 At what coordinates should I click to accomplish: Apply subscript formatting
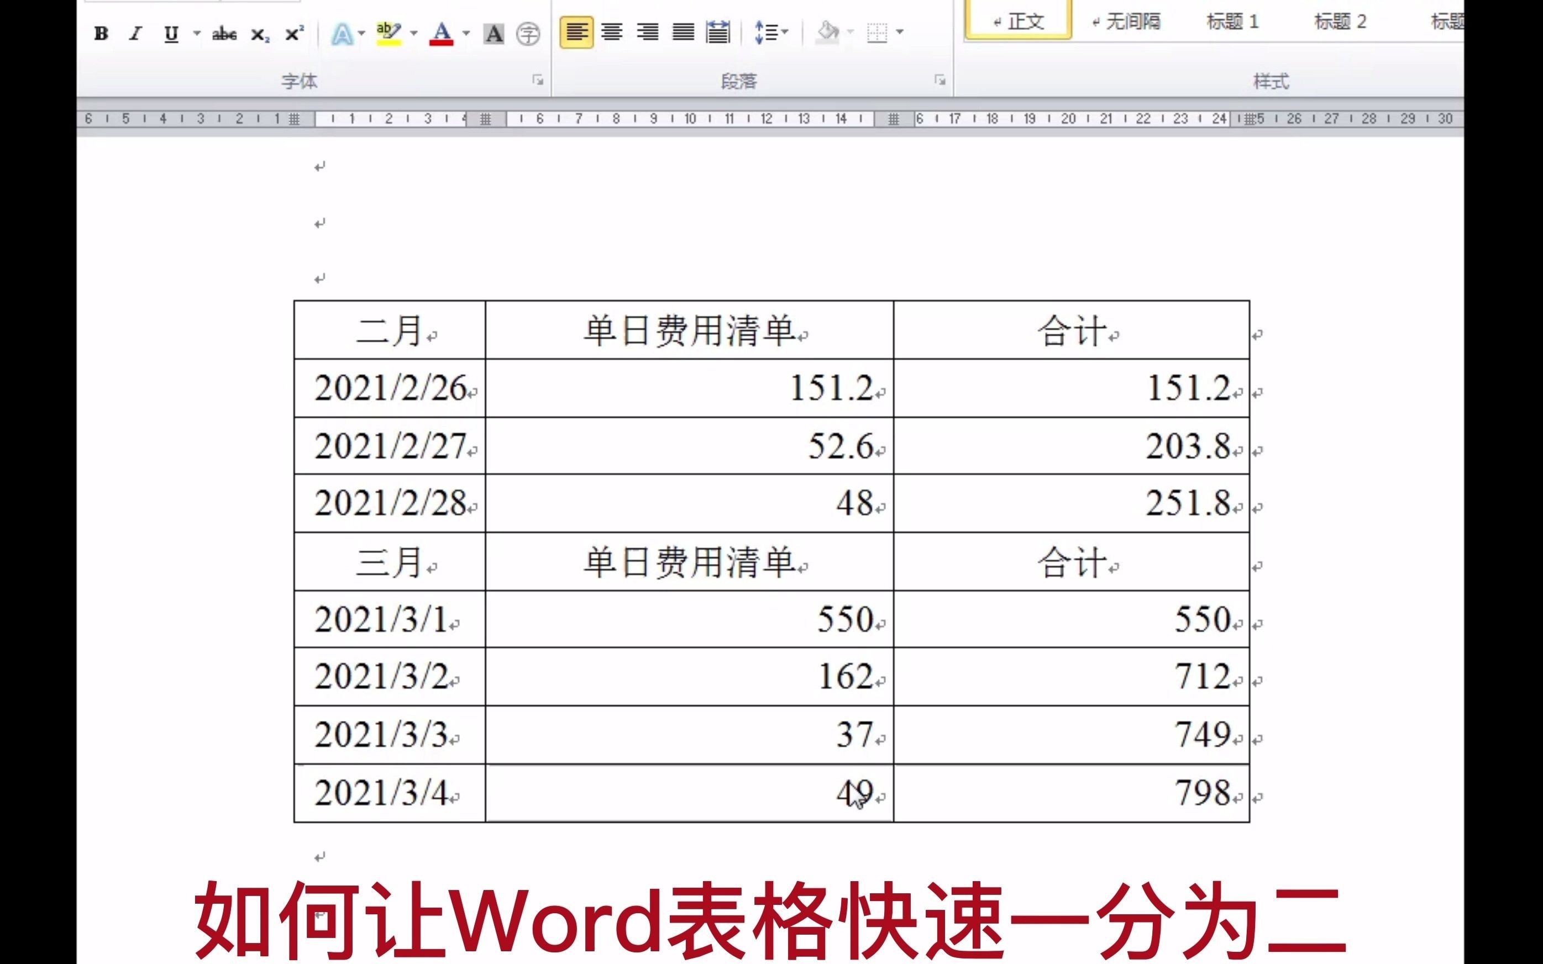pyautogui.click(x=260, y=34)
